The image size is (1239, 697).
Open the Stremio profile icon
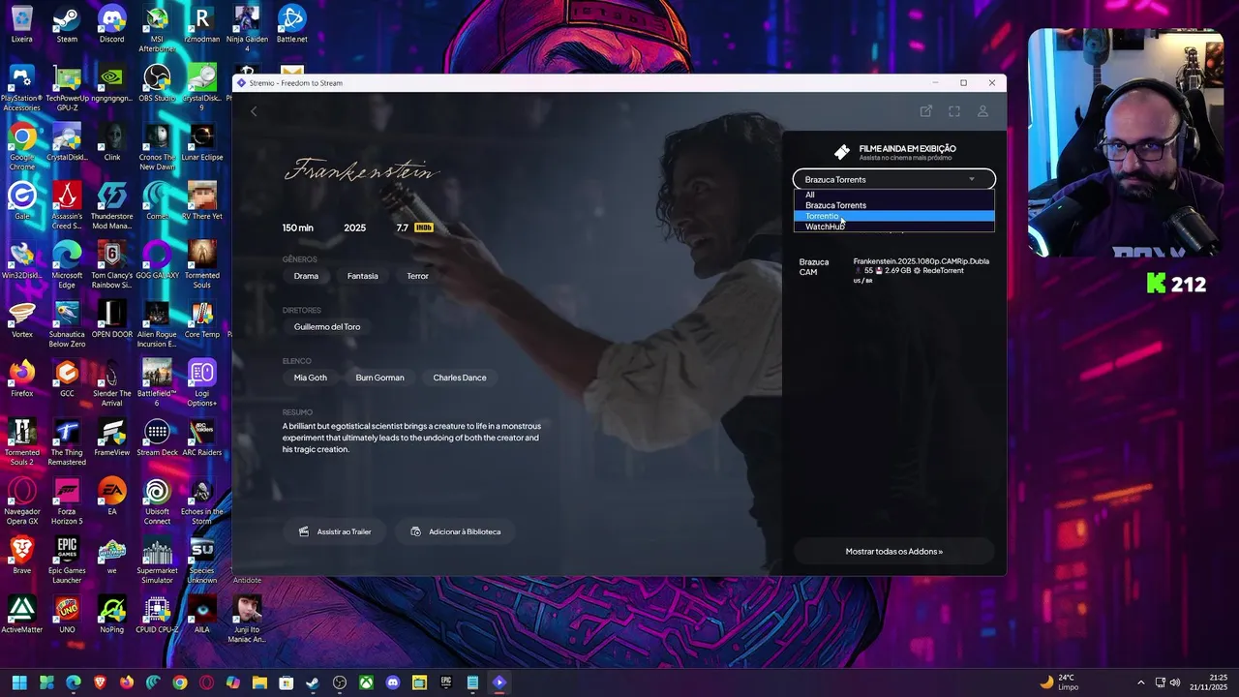(982, 111)
